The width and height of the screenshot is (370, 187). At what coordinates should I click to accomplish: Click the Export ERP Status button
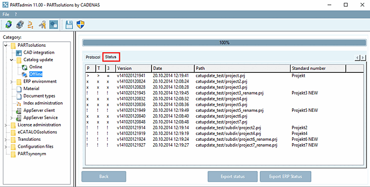click(x=286, y=176)
